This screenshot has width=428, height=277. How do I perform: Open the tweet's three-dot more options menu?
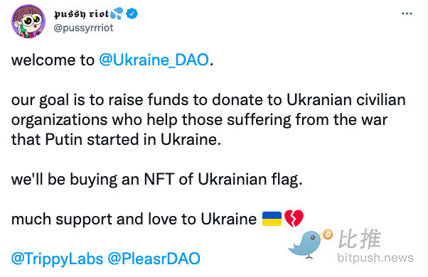click(x=407, y=13)
